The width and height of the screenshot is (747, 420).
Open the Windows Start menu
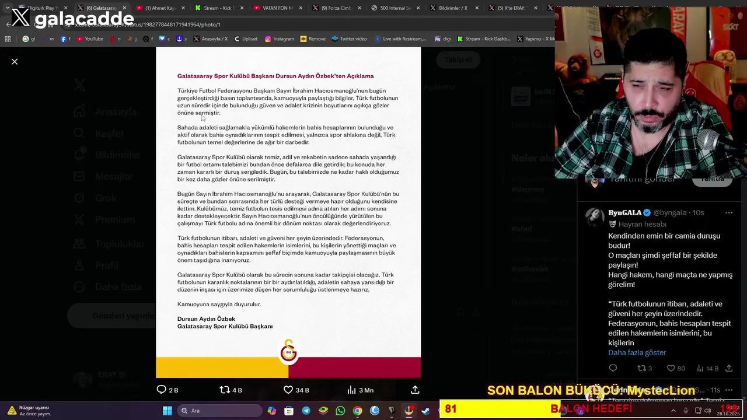coord(167,411)
